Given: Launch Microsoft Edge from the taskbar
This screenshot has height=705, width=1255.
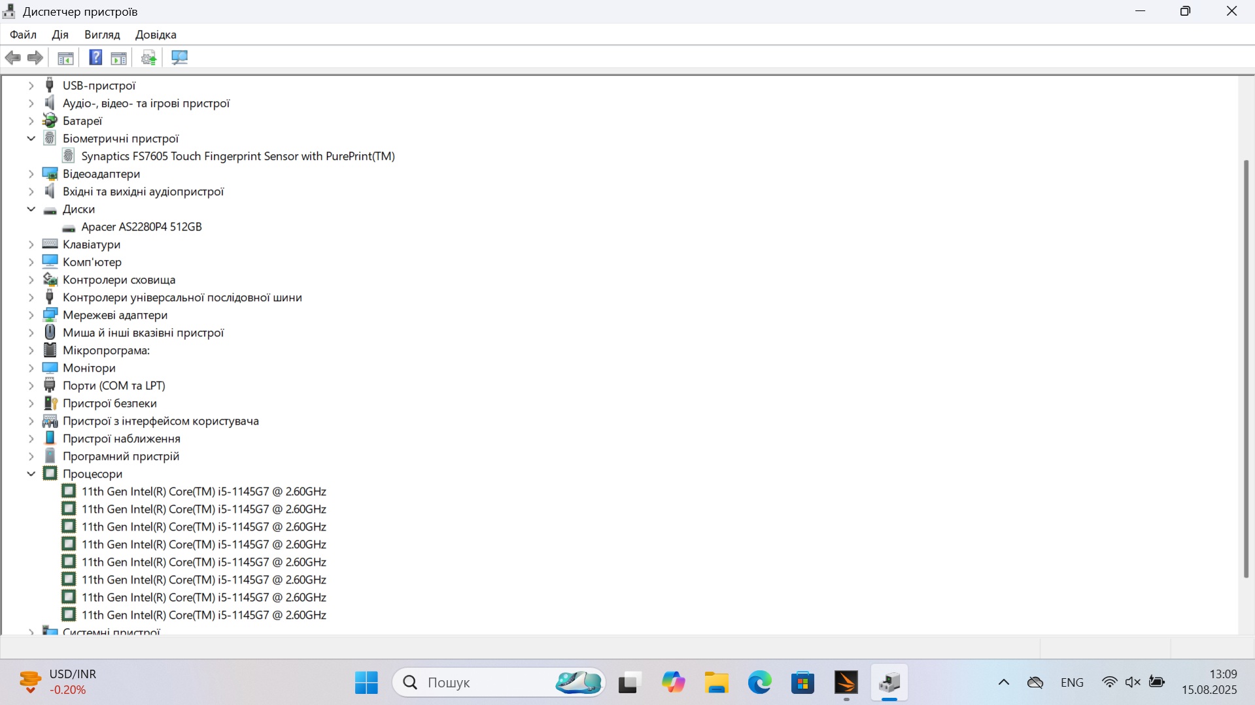Looking at the screenshot, I should pyautogui.click(x=760, y=683).
